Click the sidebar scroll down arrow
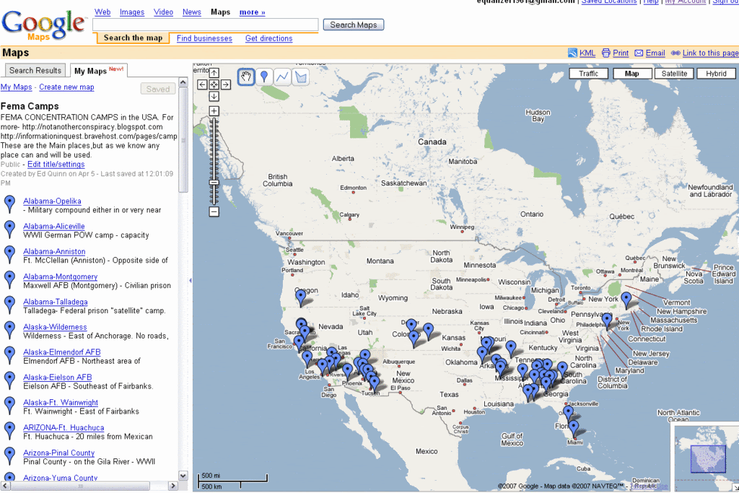739x493 pixels. pos(183,476)
